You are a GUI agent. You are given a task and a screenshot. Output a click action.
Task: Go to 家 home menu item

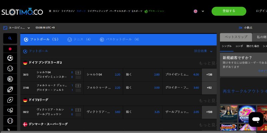(x=50, y=11)
